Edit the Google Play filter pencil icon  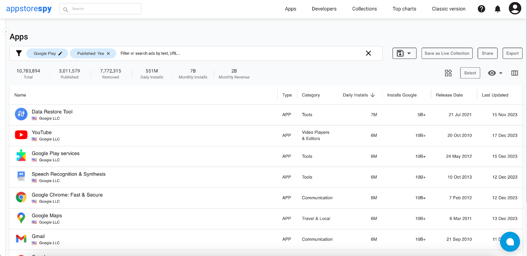tap(60, 53)
